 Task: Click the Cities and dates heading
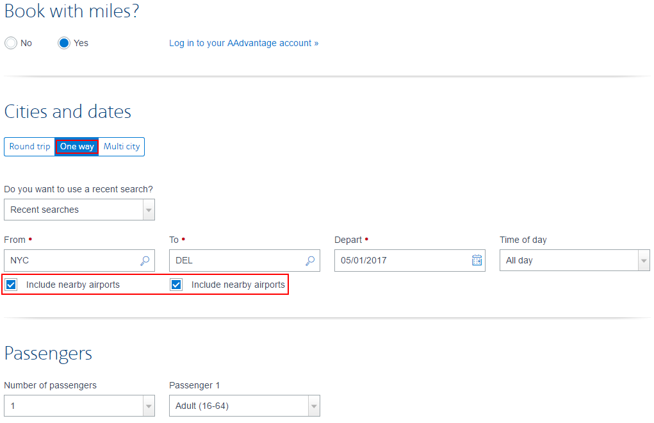pos(67,112)
